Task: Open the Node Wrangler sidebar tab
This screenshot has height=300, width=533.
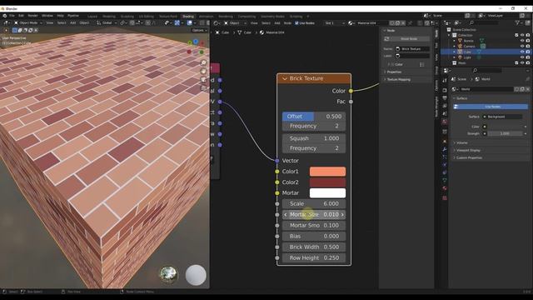Action: (436, 107)
